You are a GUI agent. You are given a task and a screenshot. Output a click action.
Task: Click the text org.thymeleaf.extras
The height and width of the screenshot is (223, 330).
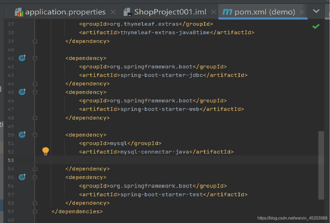pyautogui.click(x=144, y=24)
